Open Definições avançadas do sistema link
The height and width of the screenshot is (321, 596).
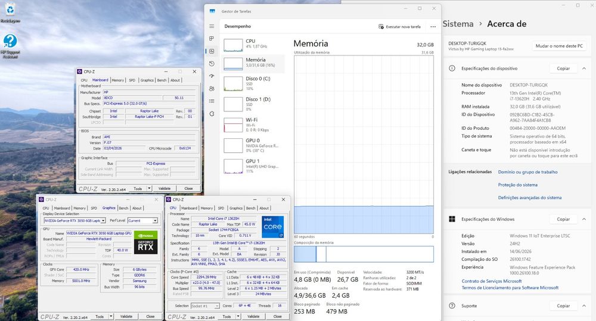[x=529, y=198]
